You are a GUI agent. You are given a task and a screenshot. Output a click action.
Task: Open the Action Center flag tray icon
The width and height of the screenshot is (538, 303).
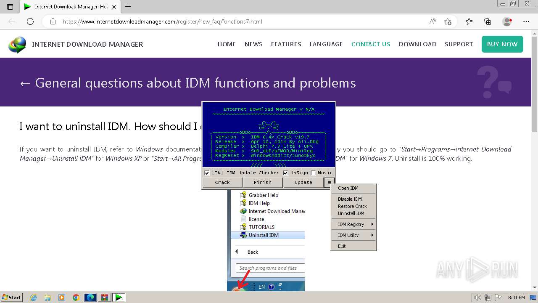point(498,298)
